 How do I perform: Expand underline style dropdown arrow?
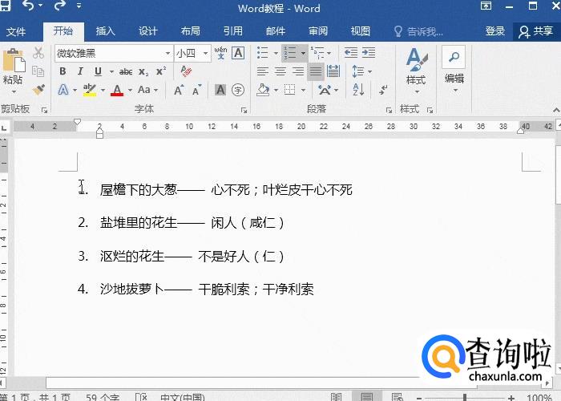click(x=111, y=71)
